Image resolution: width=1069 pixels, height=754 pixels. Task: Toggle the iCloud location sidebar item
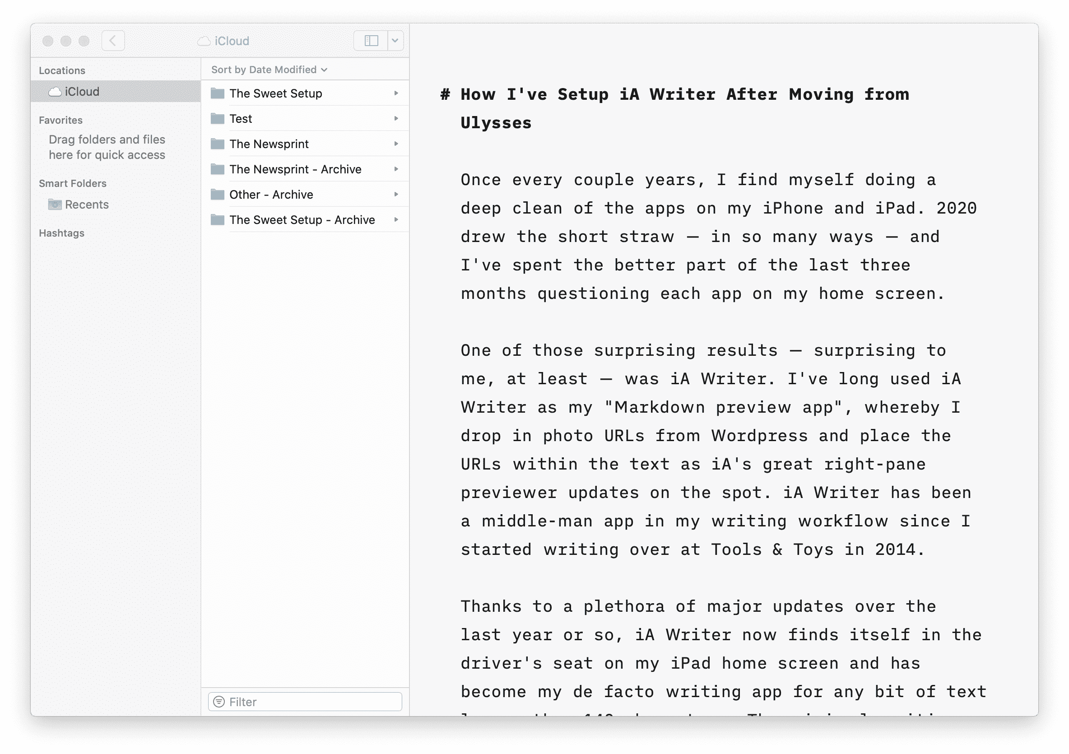pyautogui.click(x=82, y=91)
